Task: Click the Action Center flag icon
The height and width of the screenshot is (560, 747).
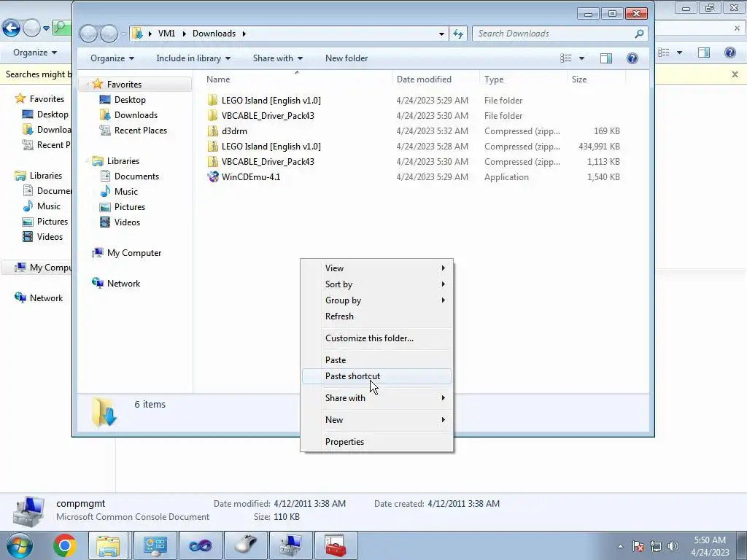Action: pyautogui.click(x=638, y=546)
